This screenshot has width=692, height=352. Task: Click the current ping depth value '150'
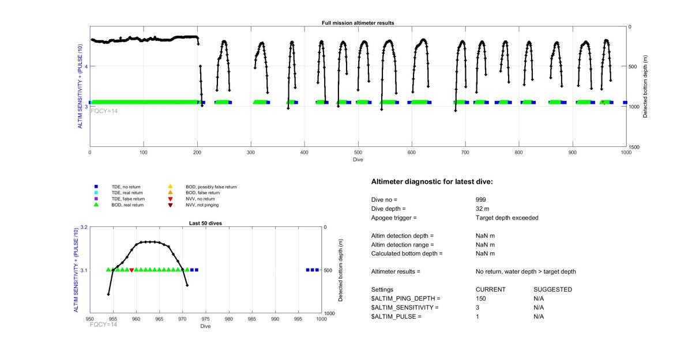pos(481,298)
